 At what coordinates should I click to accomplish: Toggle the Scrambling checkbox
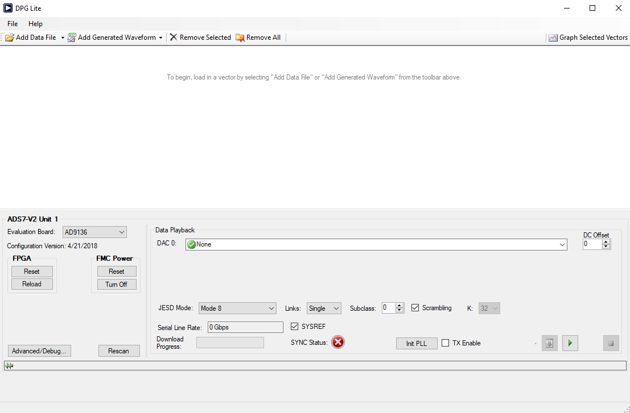click(415, 308)
